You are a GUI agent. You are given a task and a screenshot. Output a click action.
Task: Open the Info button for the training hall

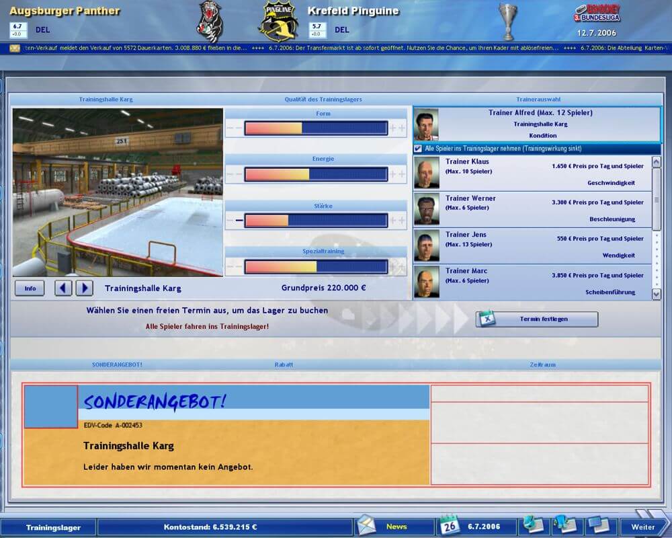coord(30,289)
